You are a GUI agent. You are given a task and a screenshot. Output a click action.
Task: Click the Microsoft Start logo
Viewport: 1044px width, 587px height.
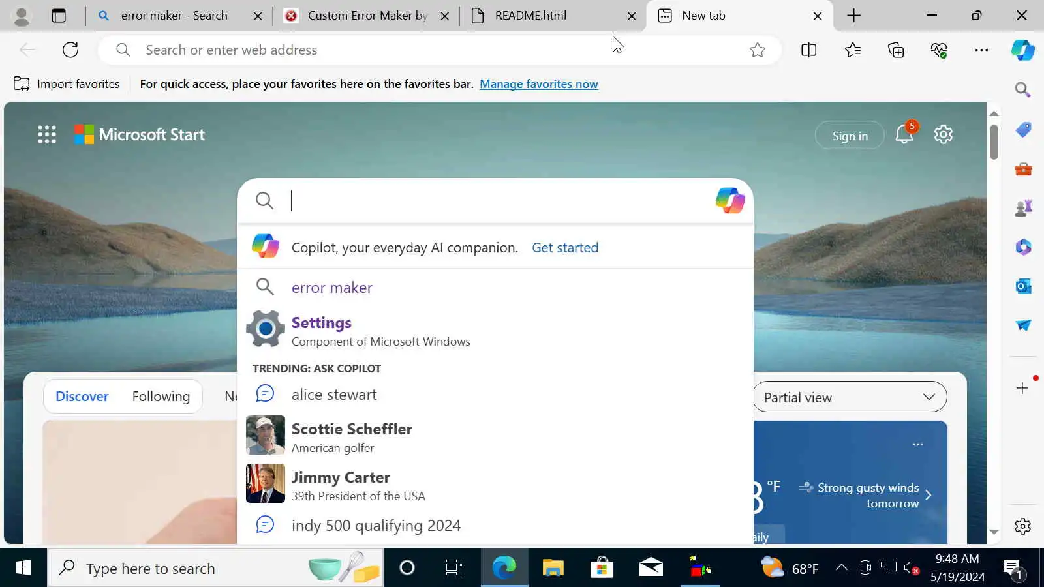[139, 134]
